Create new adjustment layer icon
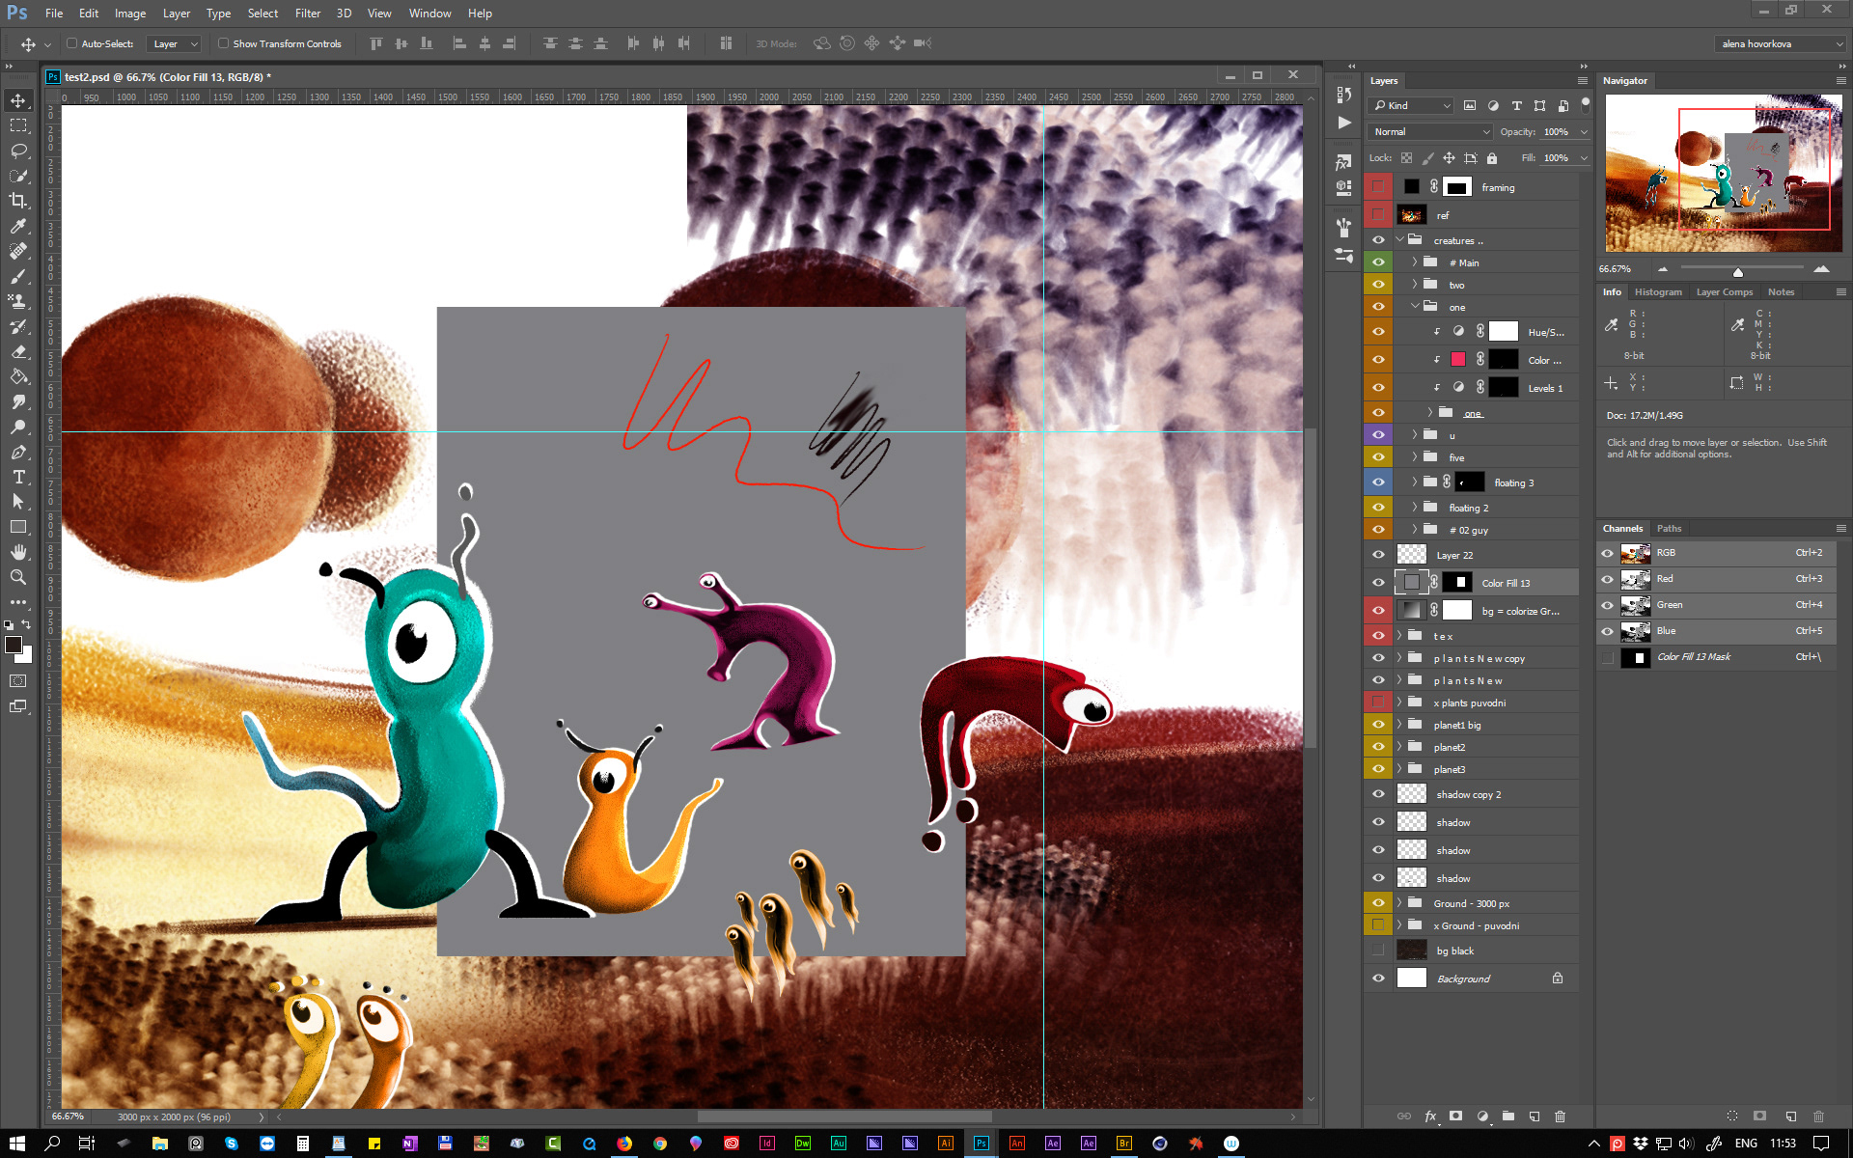 click(1482, 1117)
